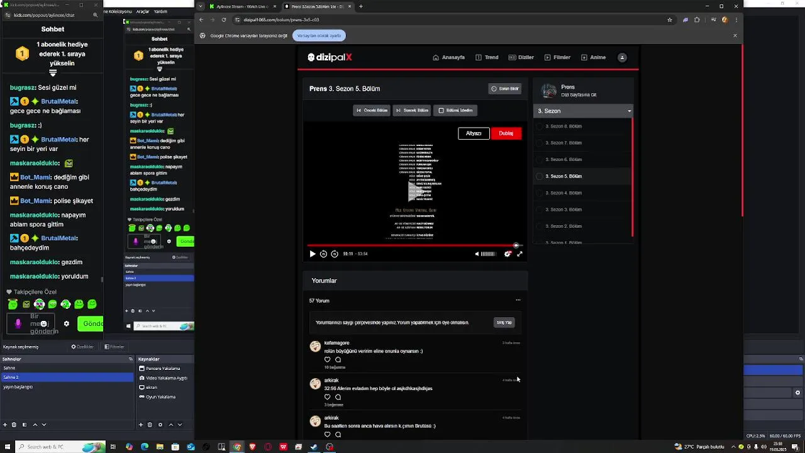This screenshot has height=453, width=805.
Task: Enter fullscreen mode in video player
Action: (519, 254)
